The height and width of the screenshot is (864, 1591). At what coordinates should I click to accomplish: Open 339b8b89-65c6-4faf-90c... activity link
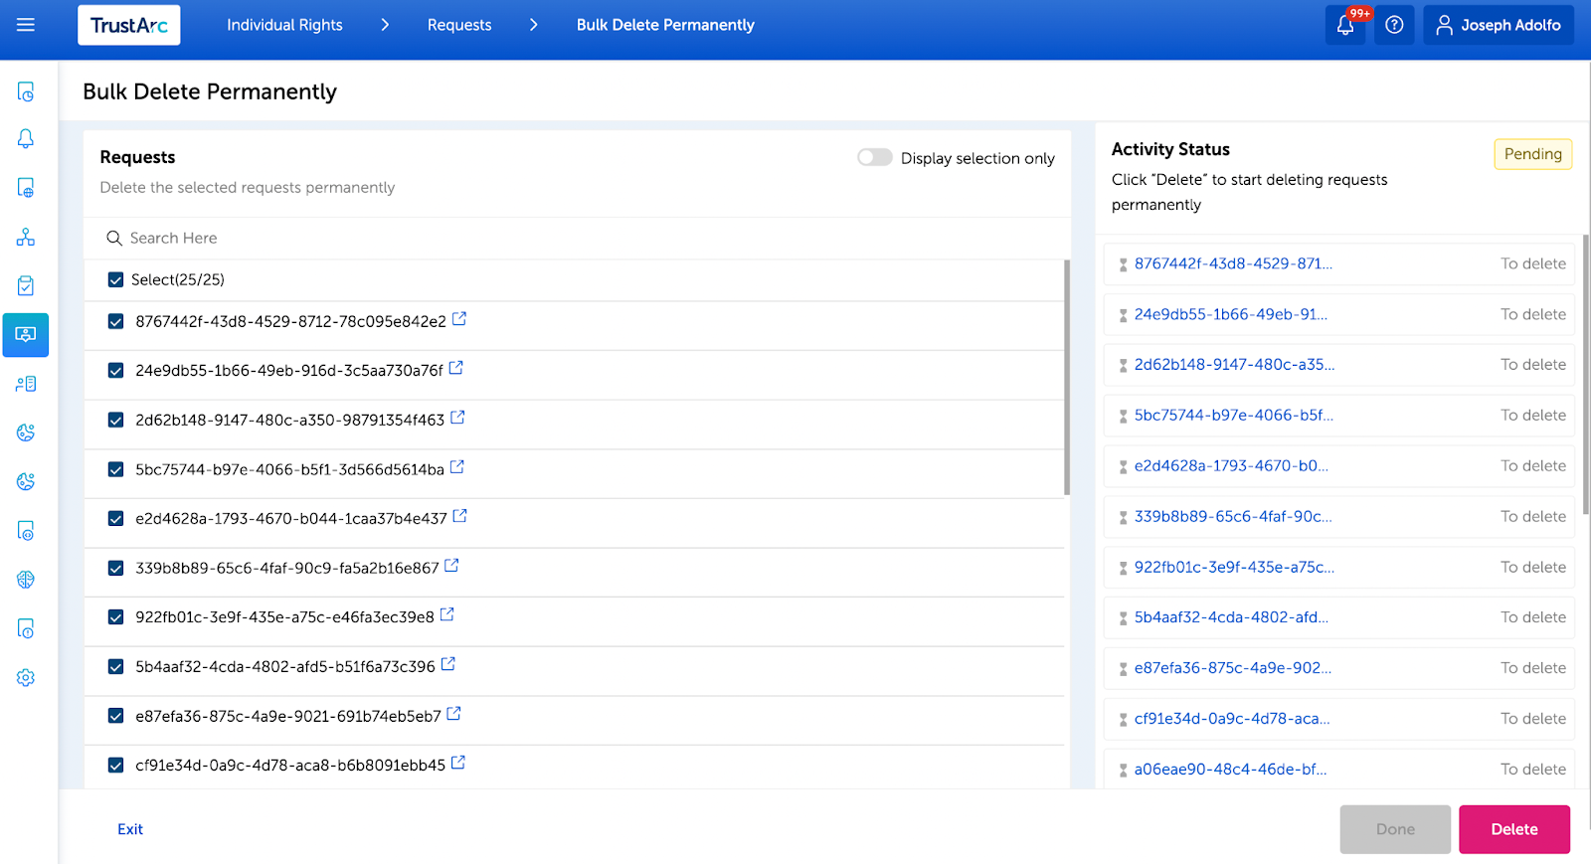[1233, 516]
